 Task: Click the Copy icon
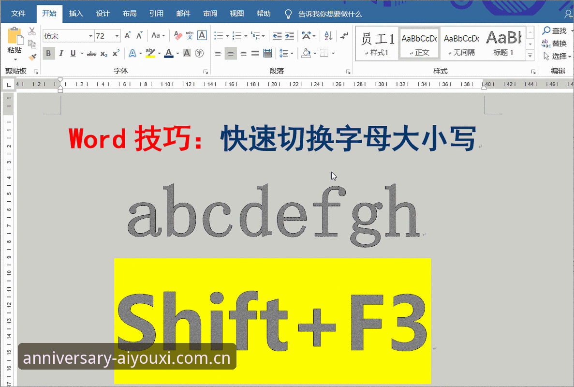pyautogui.click(x=32, y=44)
